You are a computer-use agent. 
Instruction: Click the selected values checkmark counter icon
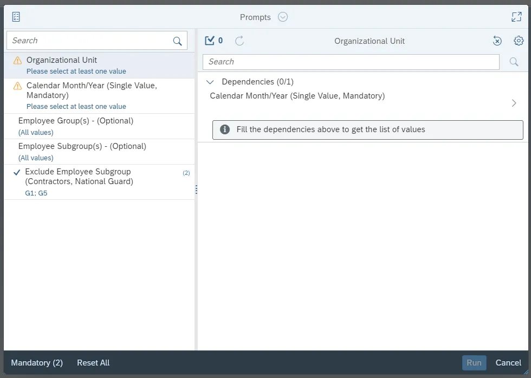tap(210, 41)
